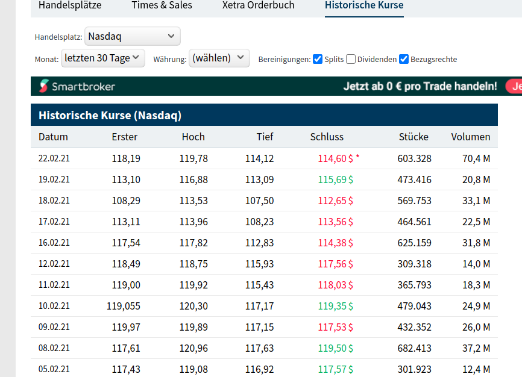The height and width of the screenshot is (377, 522).
Task: Click share count 682.413
Action: [x=415, y=348]
